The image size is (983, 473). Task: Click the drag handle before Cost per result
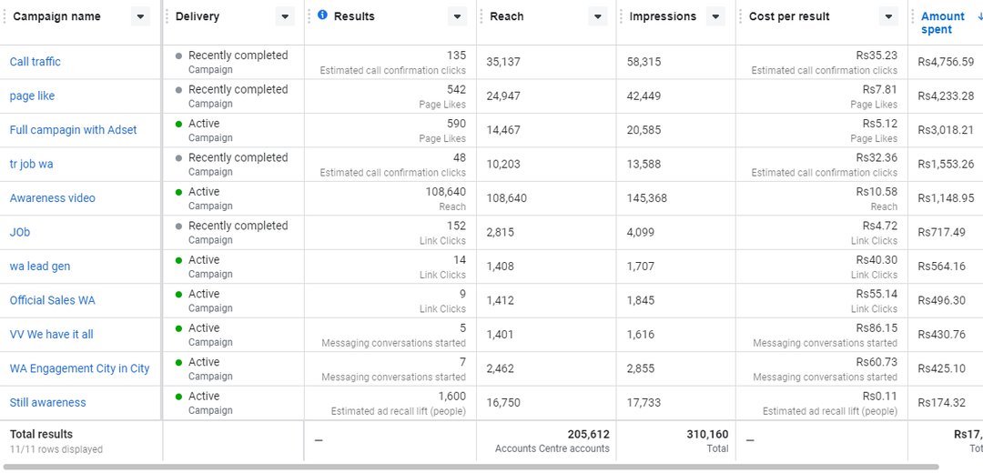[x=740, y=16]
